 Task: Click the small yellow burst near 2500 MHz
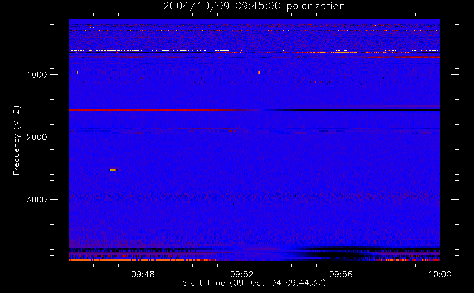click(113, 170)
